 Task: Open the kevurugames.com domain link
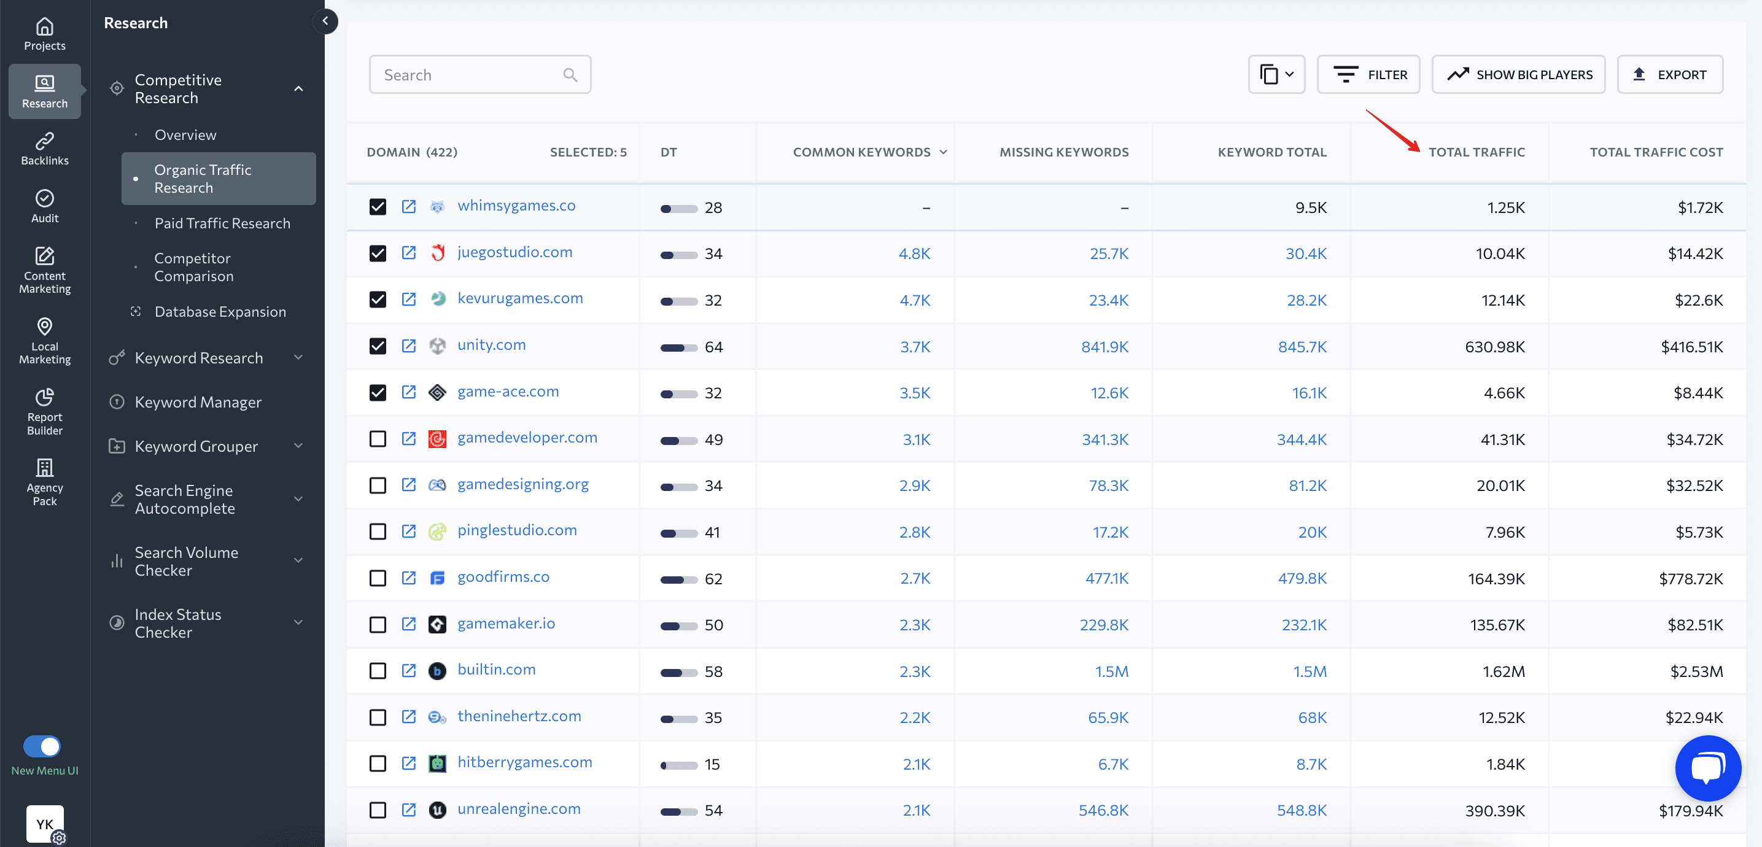tap(520, 298)
